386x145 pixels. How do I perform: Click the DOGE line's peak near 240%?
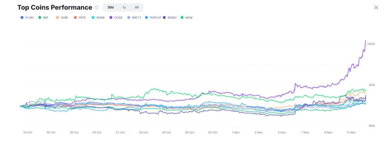[365, 41]
